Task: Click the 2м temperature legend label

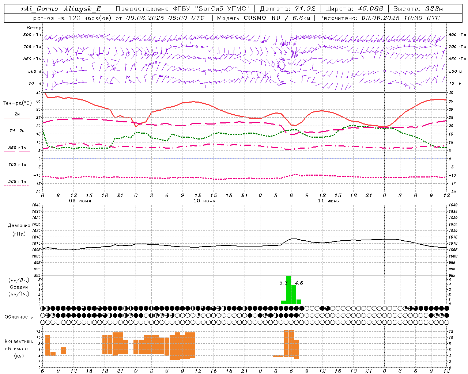Action: [17, 114]
